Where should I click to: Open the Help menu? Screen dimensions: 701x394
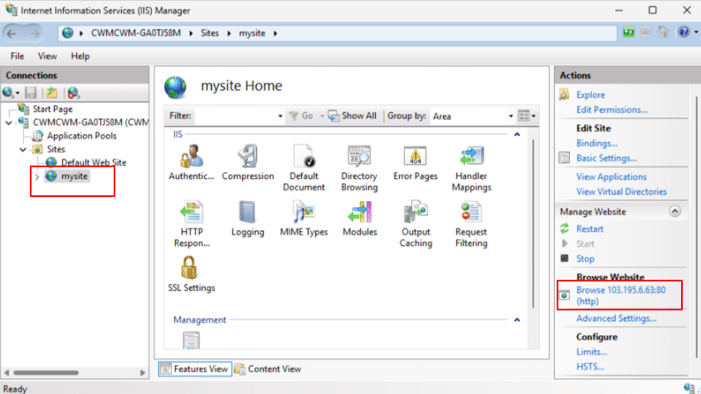point(80,56)
